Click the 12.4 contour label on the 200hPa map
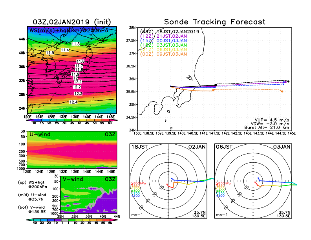311x240 pixels. coord(73,102)
